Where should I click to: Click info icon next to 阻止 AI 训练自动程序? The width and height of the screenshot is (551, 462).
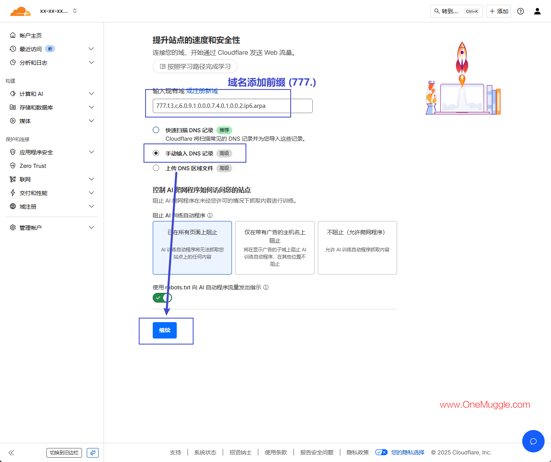tap(210, 215)
